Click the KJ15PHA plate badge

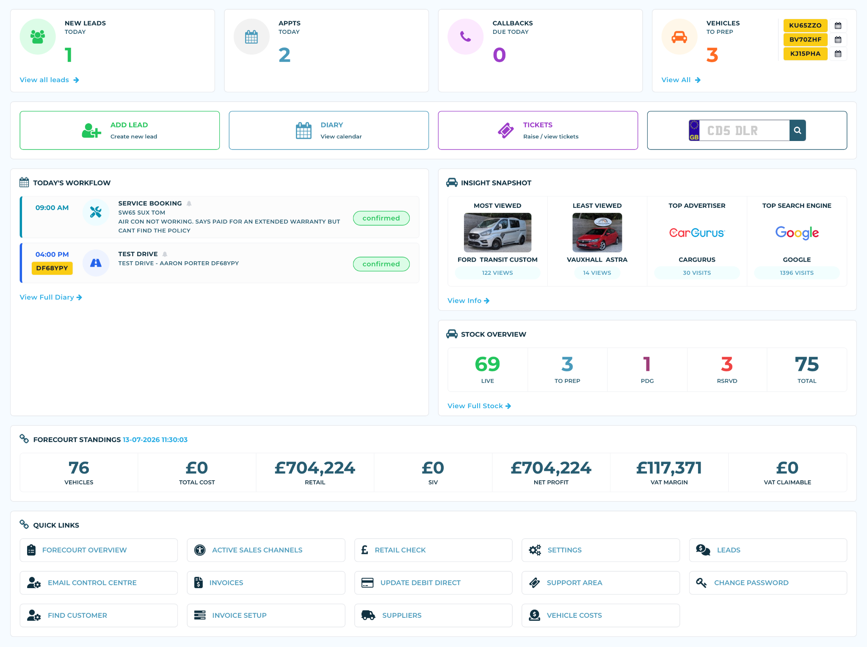(x=805, y=54)
